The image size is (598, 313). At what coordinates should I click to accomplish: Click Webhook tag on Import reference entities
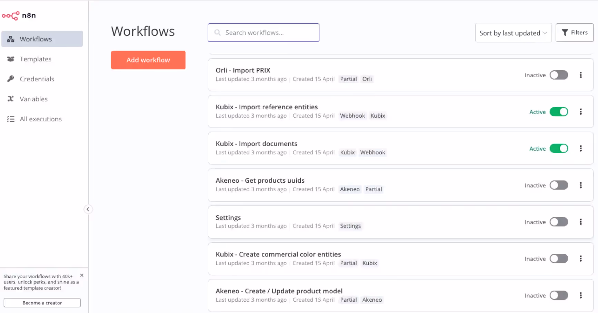pyautogui.click(x=352, y=116)
